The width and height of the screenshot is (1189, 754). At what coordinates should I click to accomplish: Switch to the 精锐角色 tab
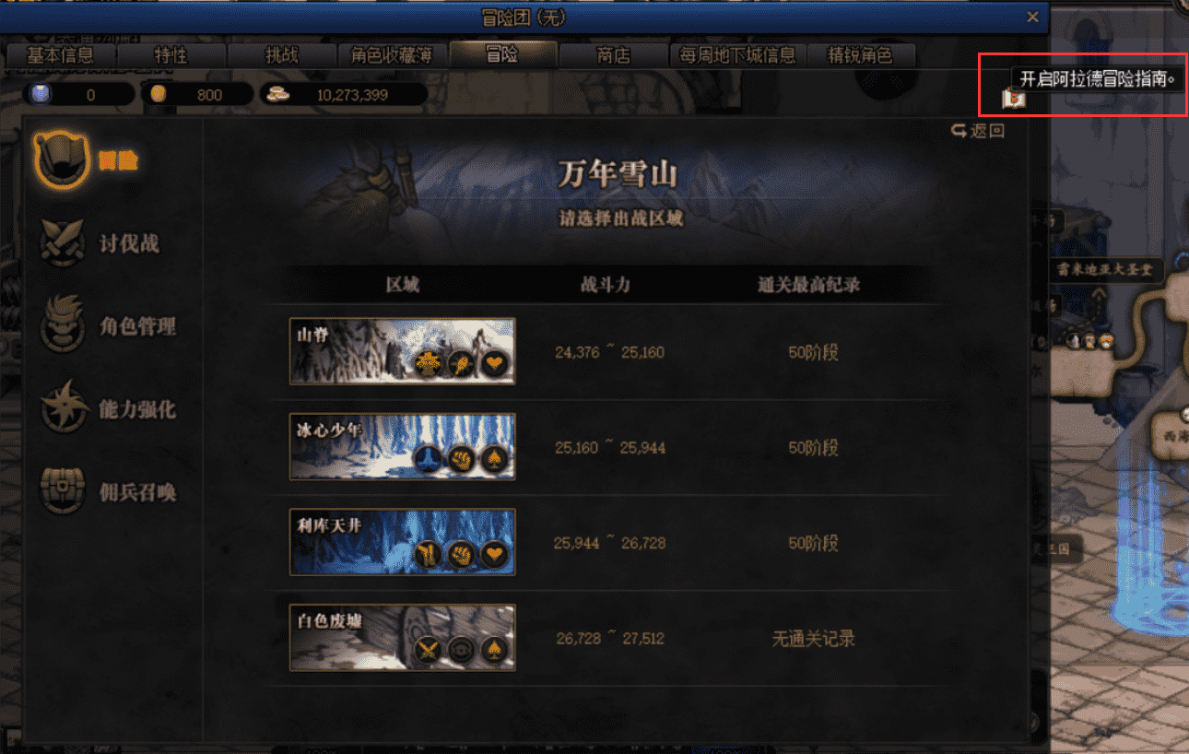tap(862, 55)
